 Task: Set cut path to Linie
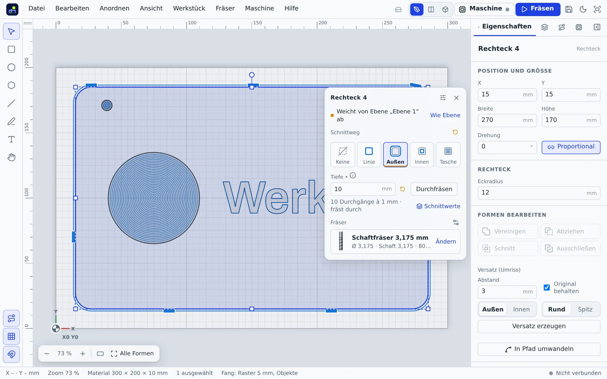[x=369, y=155]
